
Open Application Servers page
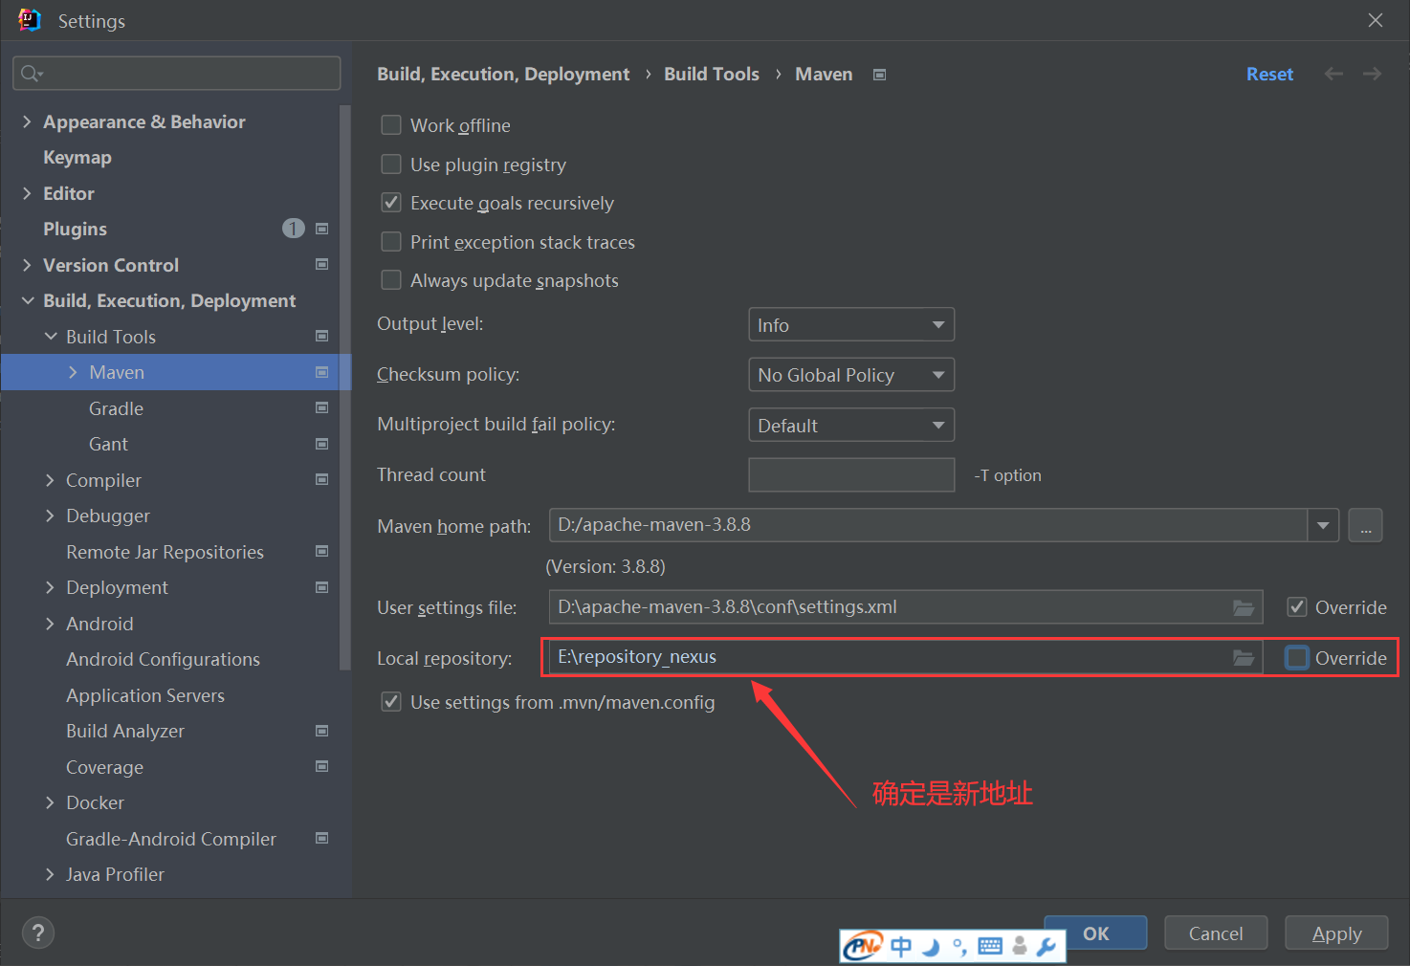(x=145, y=695)
